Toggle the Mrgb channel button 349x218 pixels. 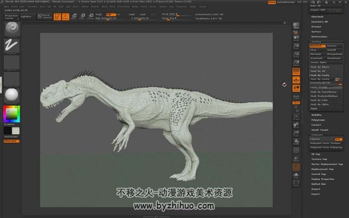98,14
